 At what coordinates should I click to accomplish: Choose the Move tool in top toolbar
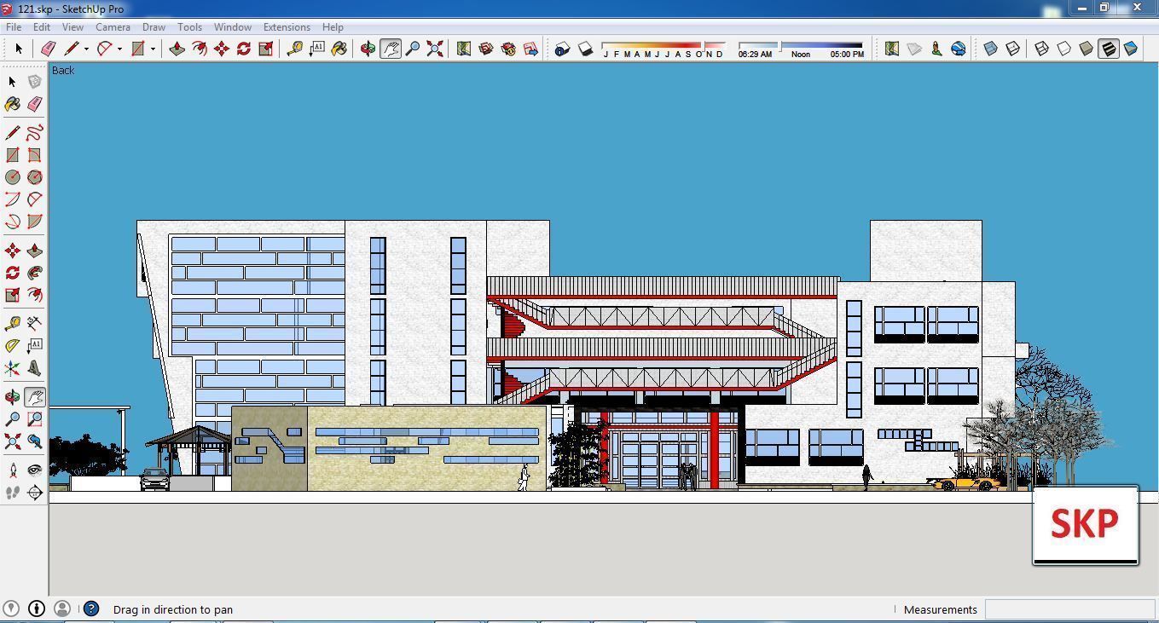(221, 49)
